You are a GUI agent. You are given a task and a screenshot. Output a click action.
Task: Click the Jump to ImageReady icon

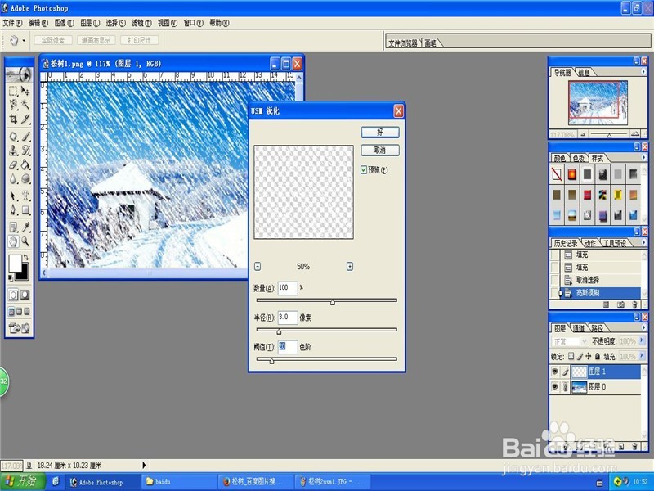[x=19, y=328]
